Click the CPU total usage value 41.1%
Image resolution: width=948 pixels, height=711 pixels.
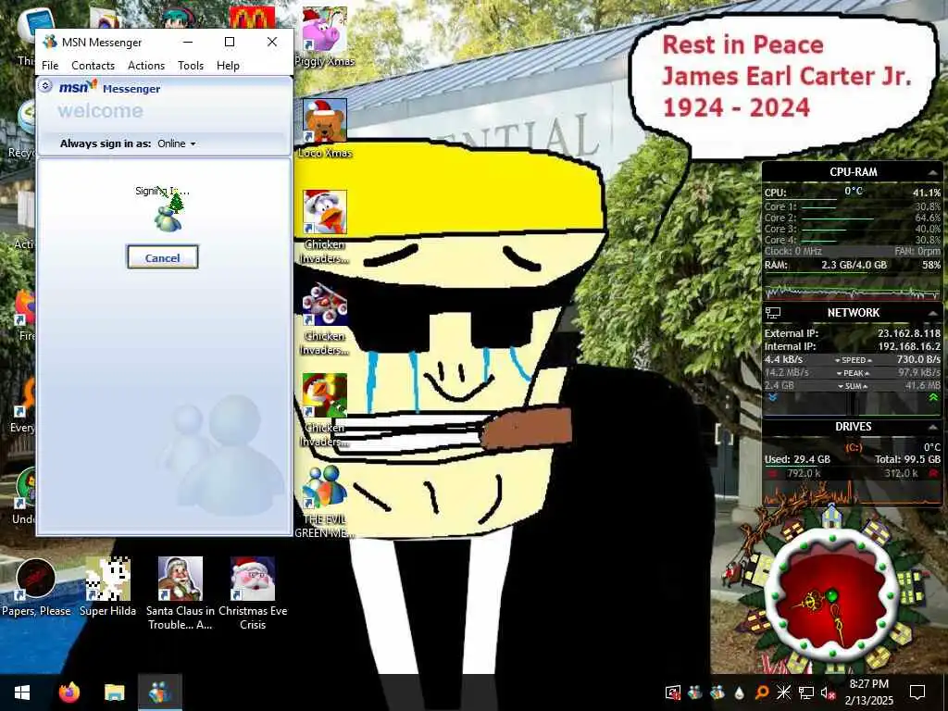point(926,193)
